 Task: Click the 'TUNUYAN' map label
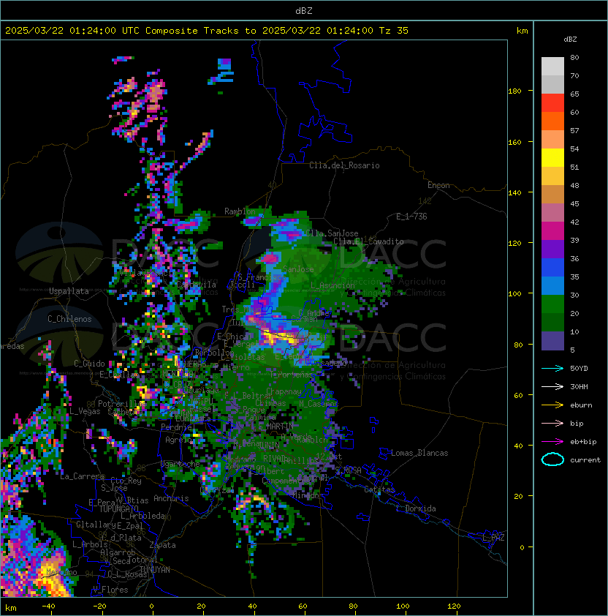coord(155,570)
